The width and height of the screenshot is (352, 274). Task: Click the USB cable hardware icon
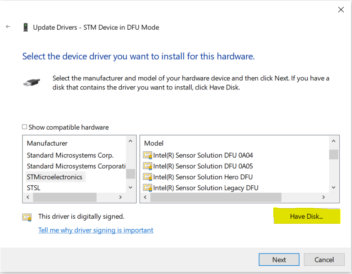(x=32, y=83)
